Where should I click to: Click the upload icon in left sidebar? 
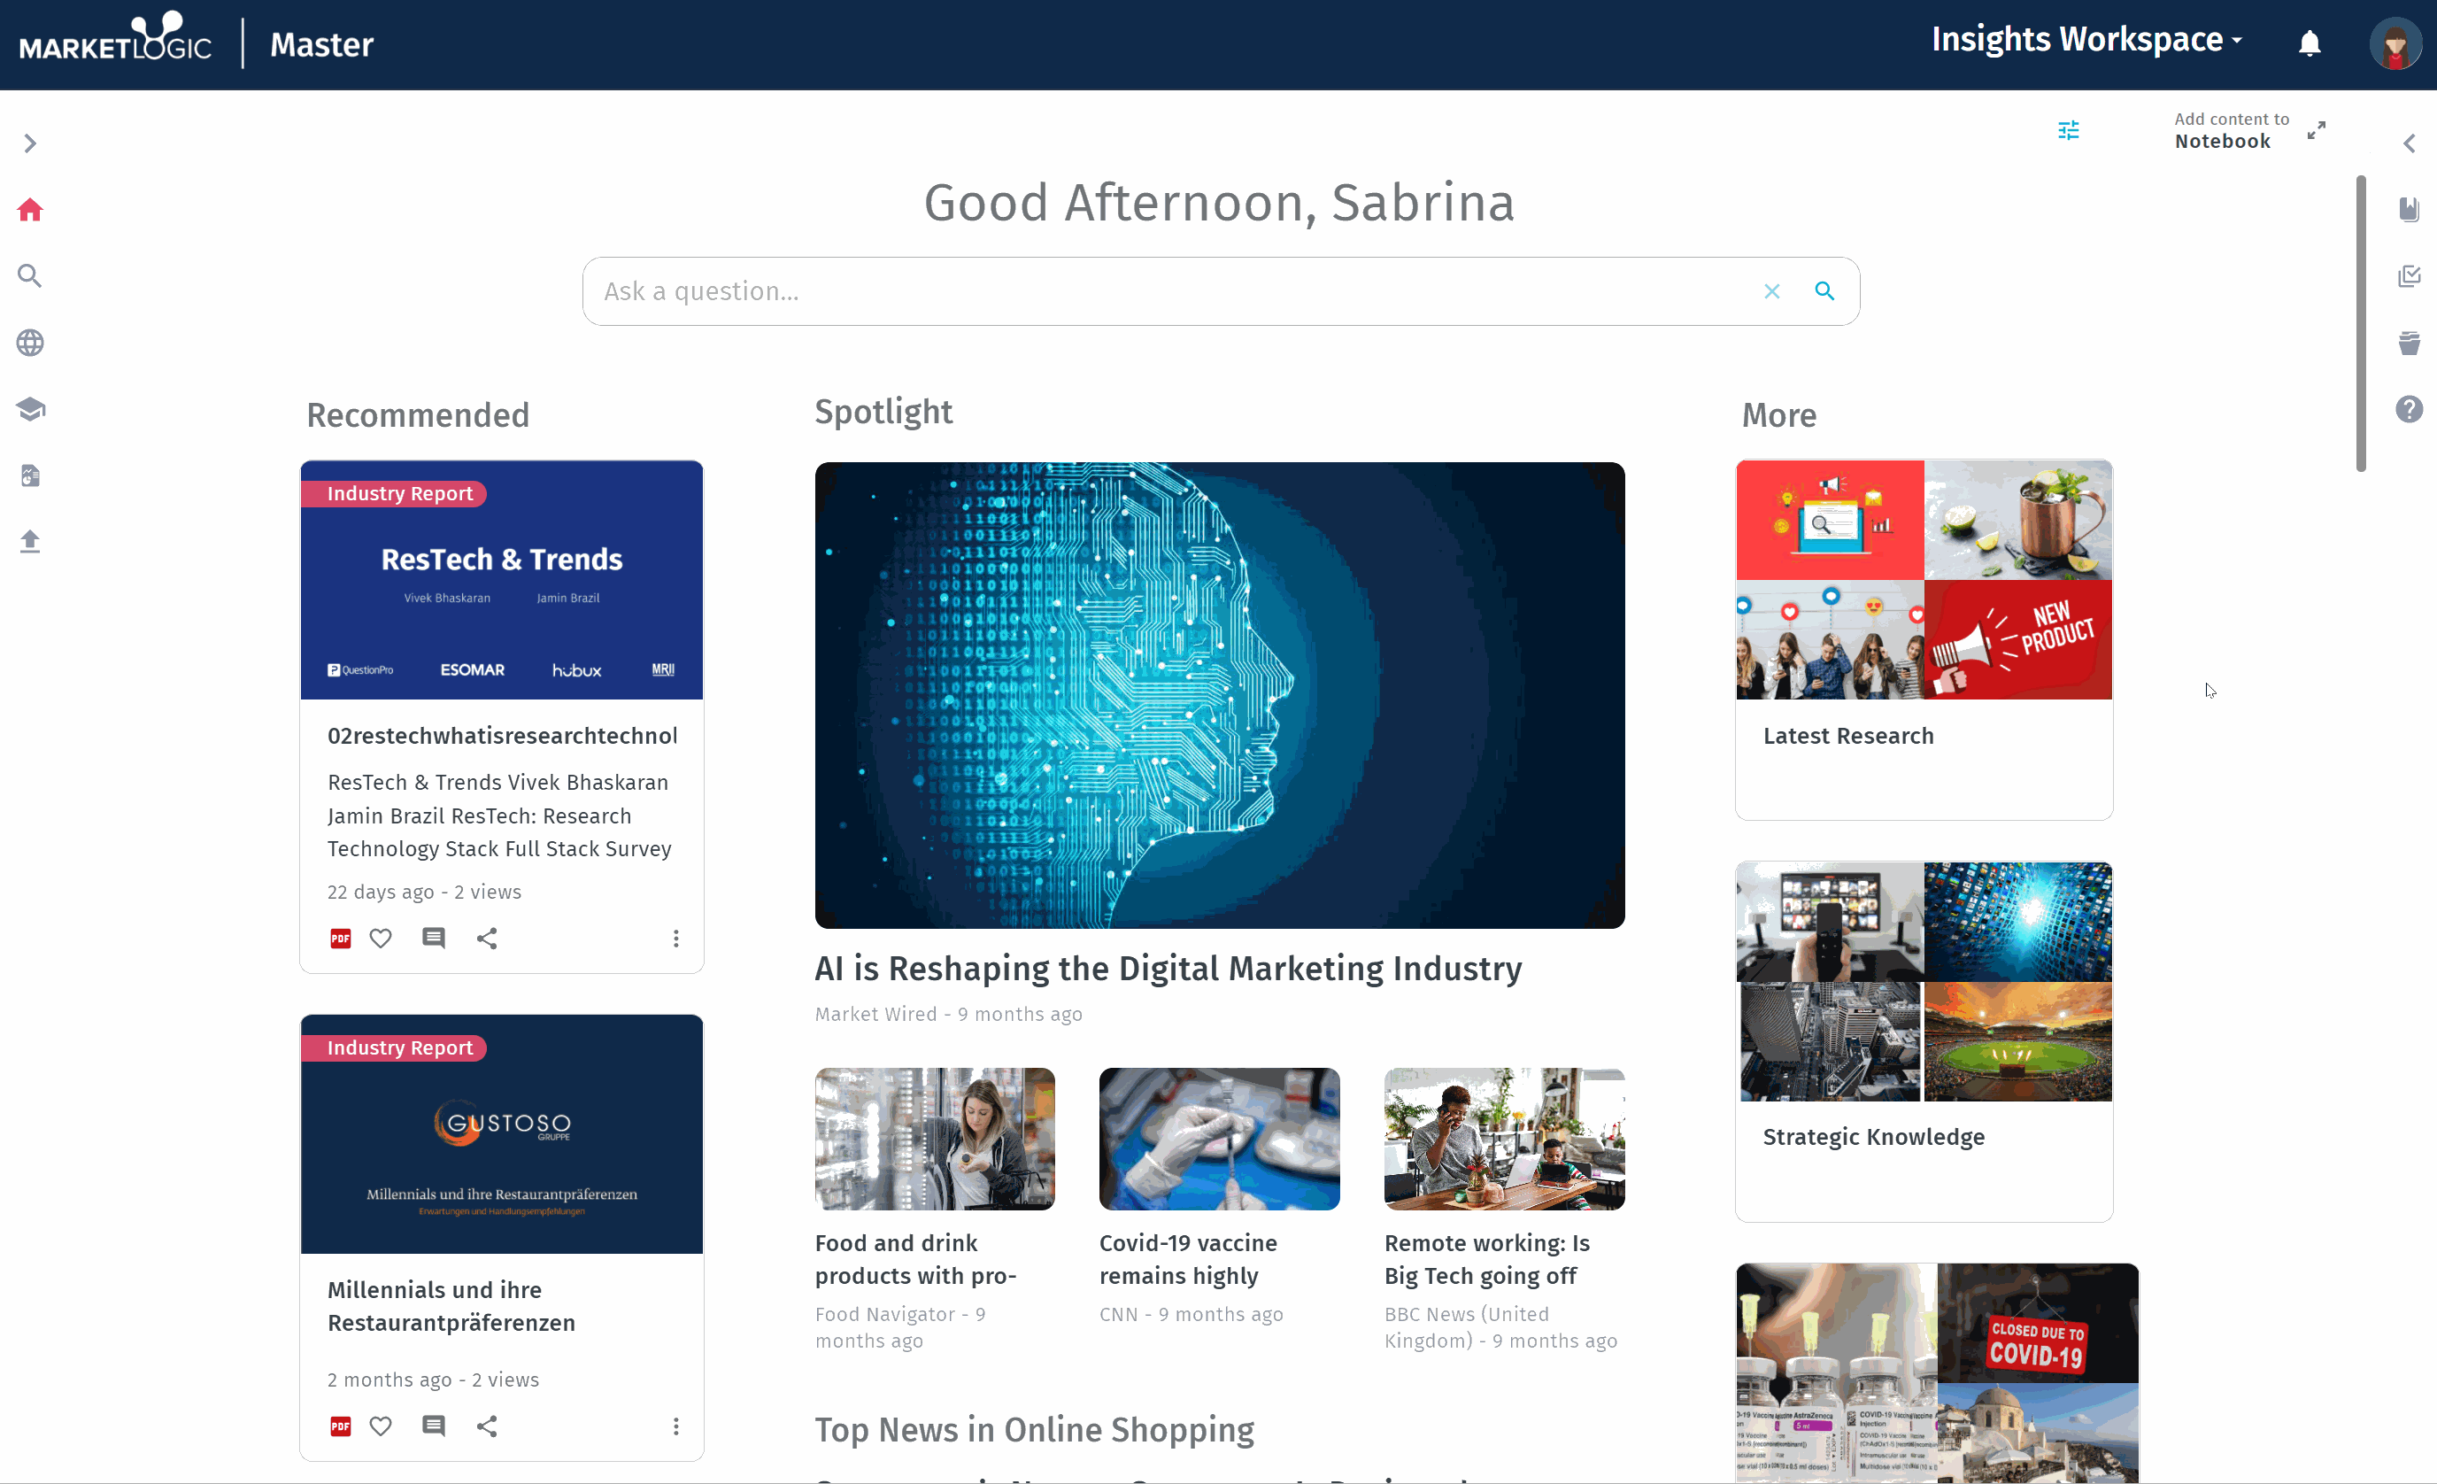(x=30, y=541)
